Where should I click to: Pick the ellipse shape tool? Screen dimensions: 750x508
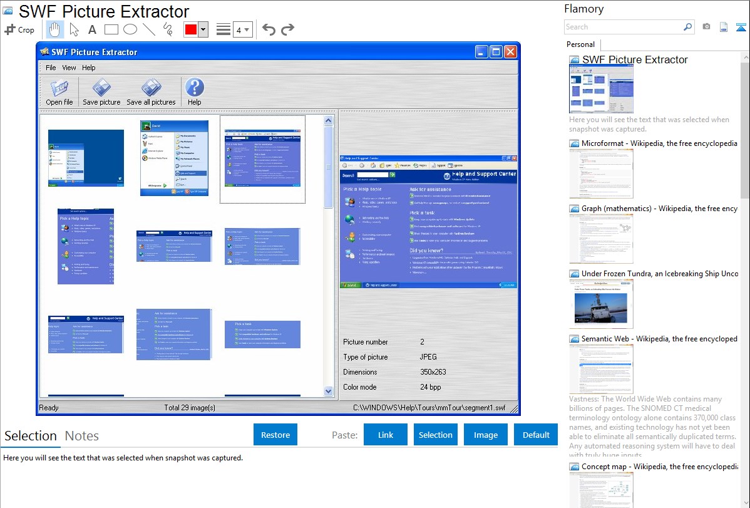[130, 29]
